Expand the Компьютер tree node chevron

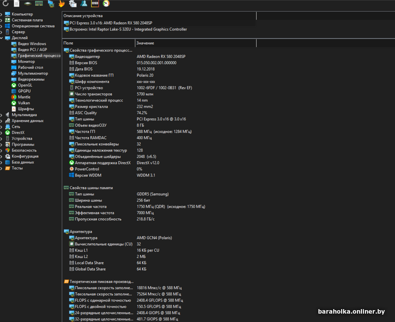1,14
